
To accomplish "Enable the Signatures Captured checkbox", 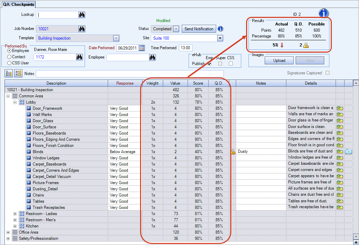I will coord(327,73).
